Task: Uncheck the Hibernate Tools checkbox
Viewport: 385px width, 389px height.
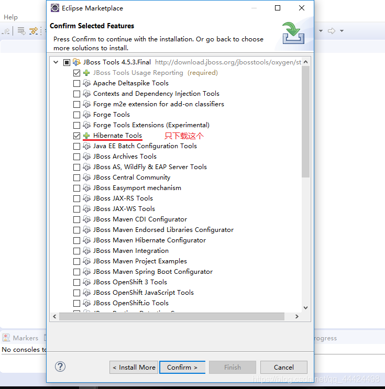Action: click(76, 136)
